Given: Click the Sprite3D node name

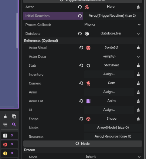Looking at the screenshot, I should [x=112, y=47].
